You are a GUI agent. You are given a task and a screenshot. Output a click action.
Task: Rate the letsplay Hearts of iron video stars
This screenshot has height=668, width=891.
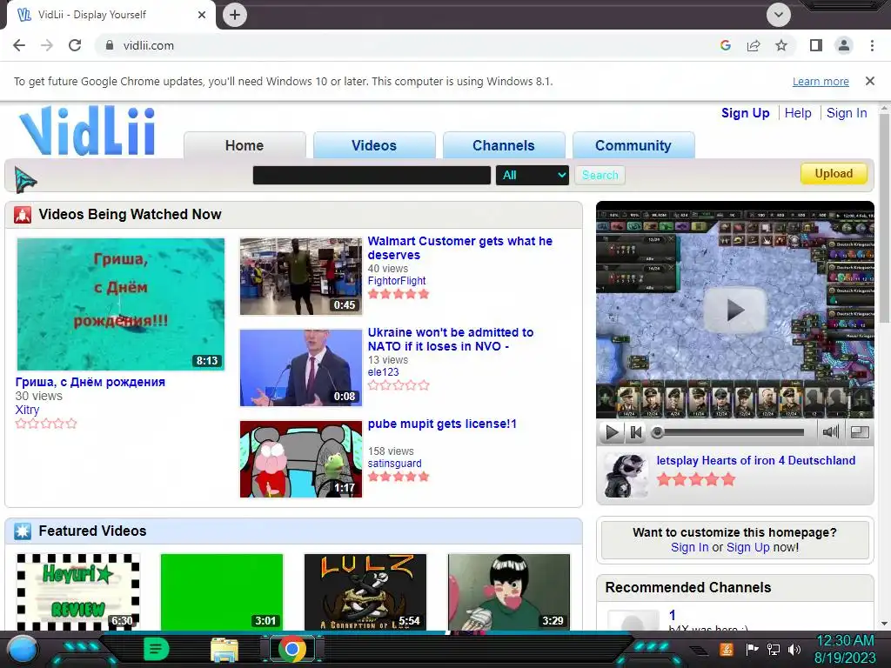[x=695, y=480]
